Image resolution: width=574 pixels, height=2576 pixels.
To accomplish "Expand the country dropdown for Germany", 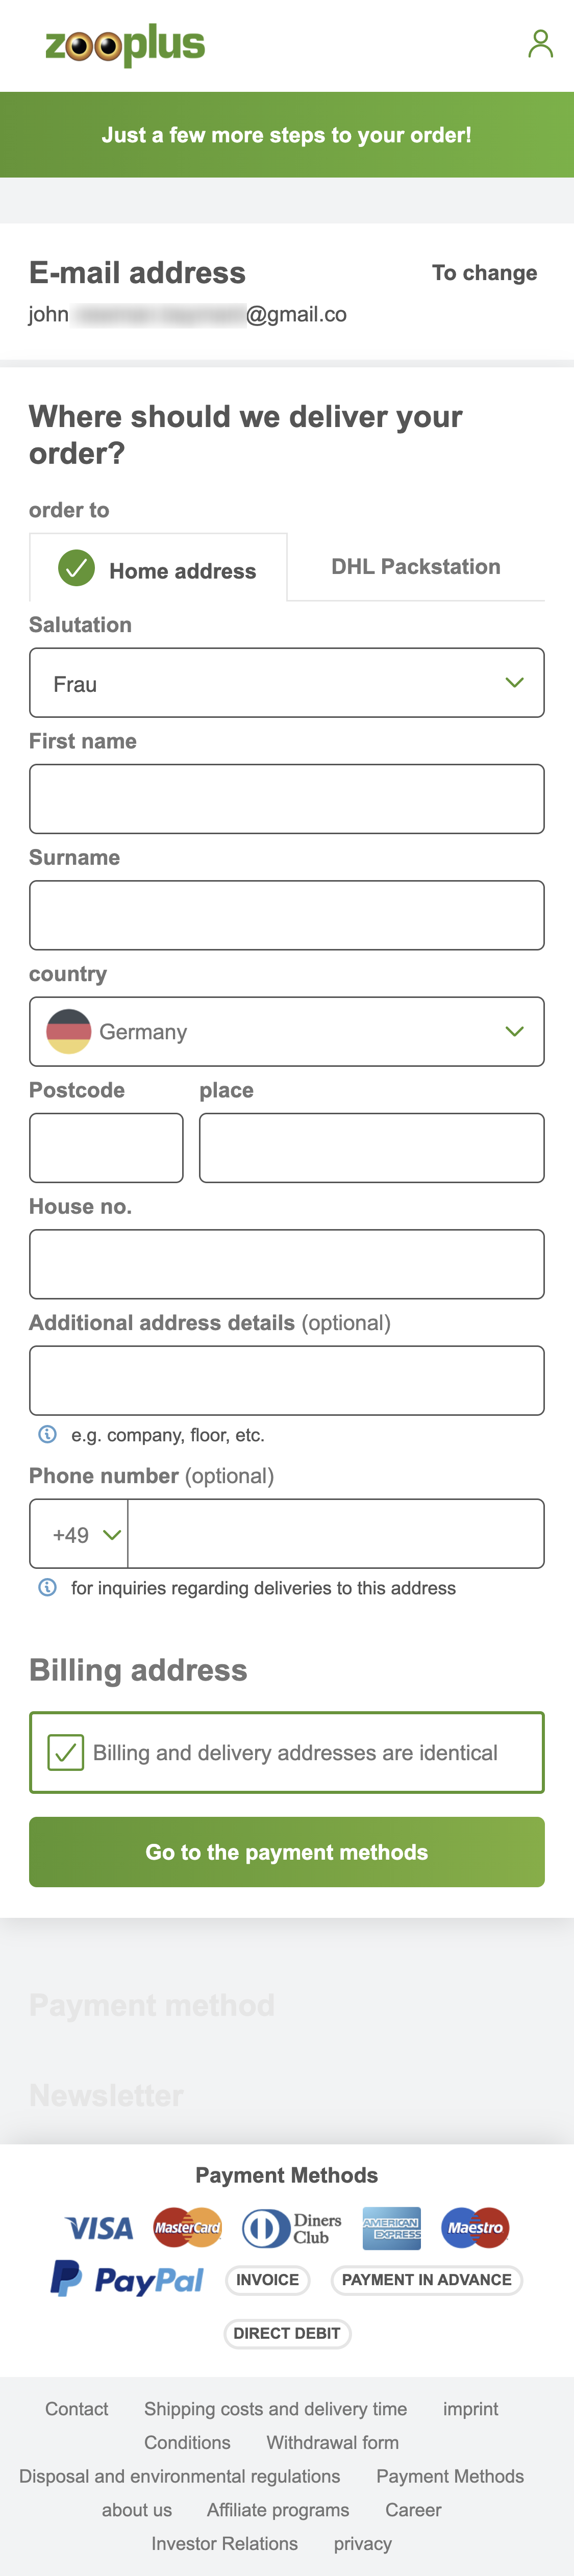I will coord(287,1031).
